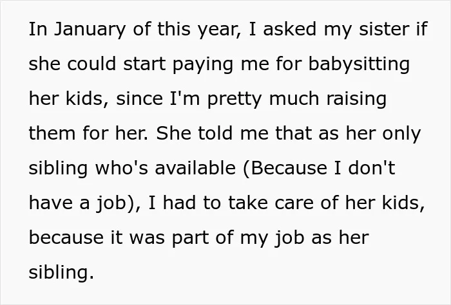Click the word "January" in the first line

(x=90, y=30)
